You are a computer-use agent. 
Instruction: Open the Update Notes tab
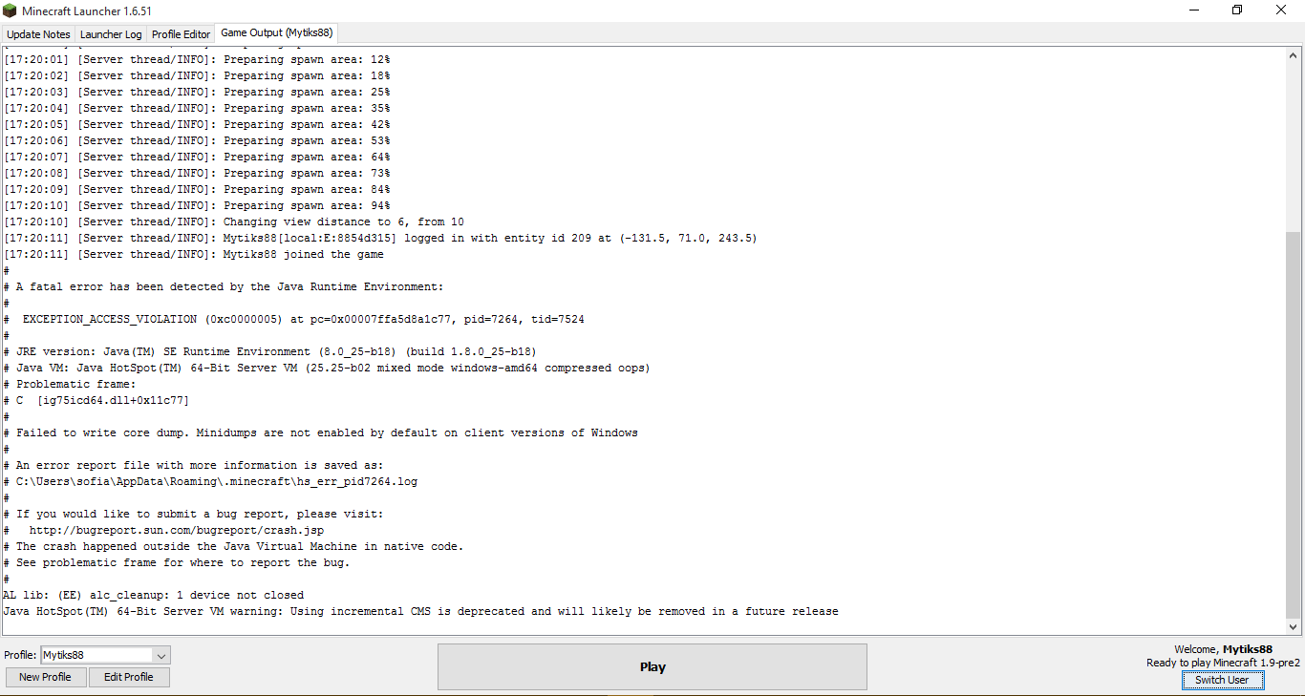point(38,34)
